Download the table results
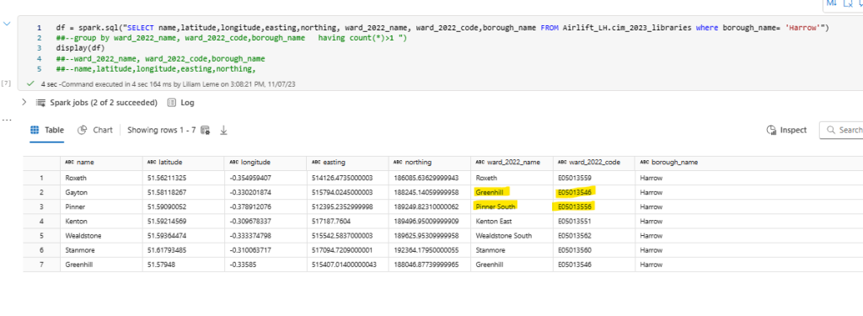Image resolution: width=863 pixels, height=316 pixels. [x=223, y=131]
